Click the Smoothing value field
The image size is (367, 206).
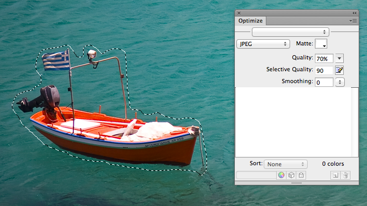[324, 82]
